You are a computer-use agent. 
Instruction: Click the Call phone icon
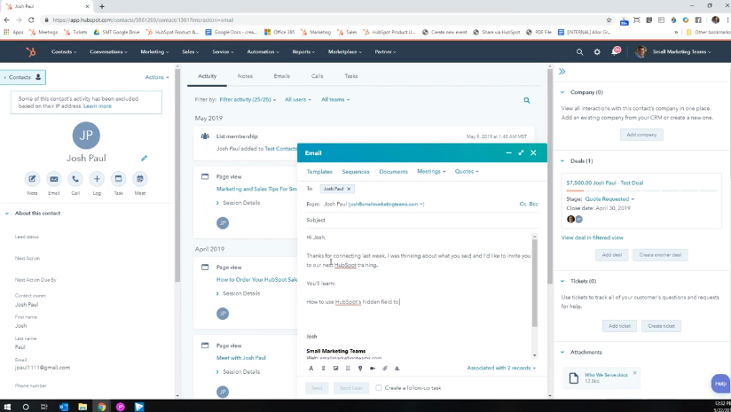(75, 179)
